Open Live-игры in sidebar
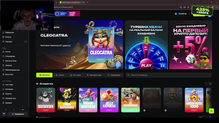This screenshot has height=123, width=219. coord(9,85)
